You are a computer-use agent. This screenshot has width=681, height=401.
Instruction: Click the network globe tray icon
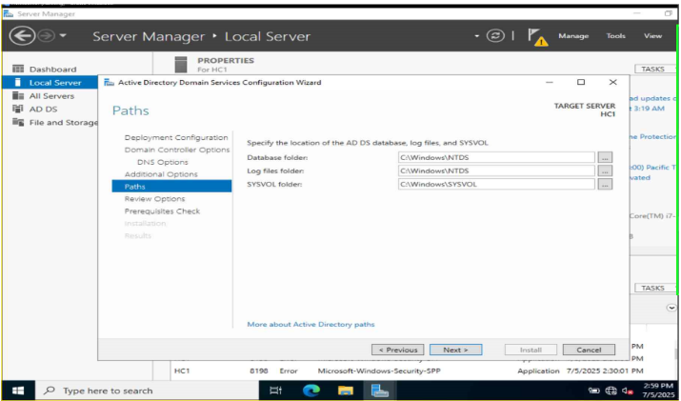(x=611, y=391)
